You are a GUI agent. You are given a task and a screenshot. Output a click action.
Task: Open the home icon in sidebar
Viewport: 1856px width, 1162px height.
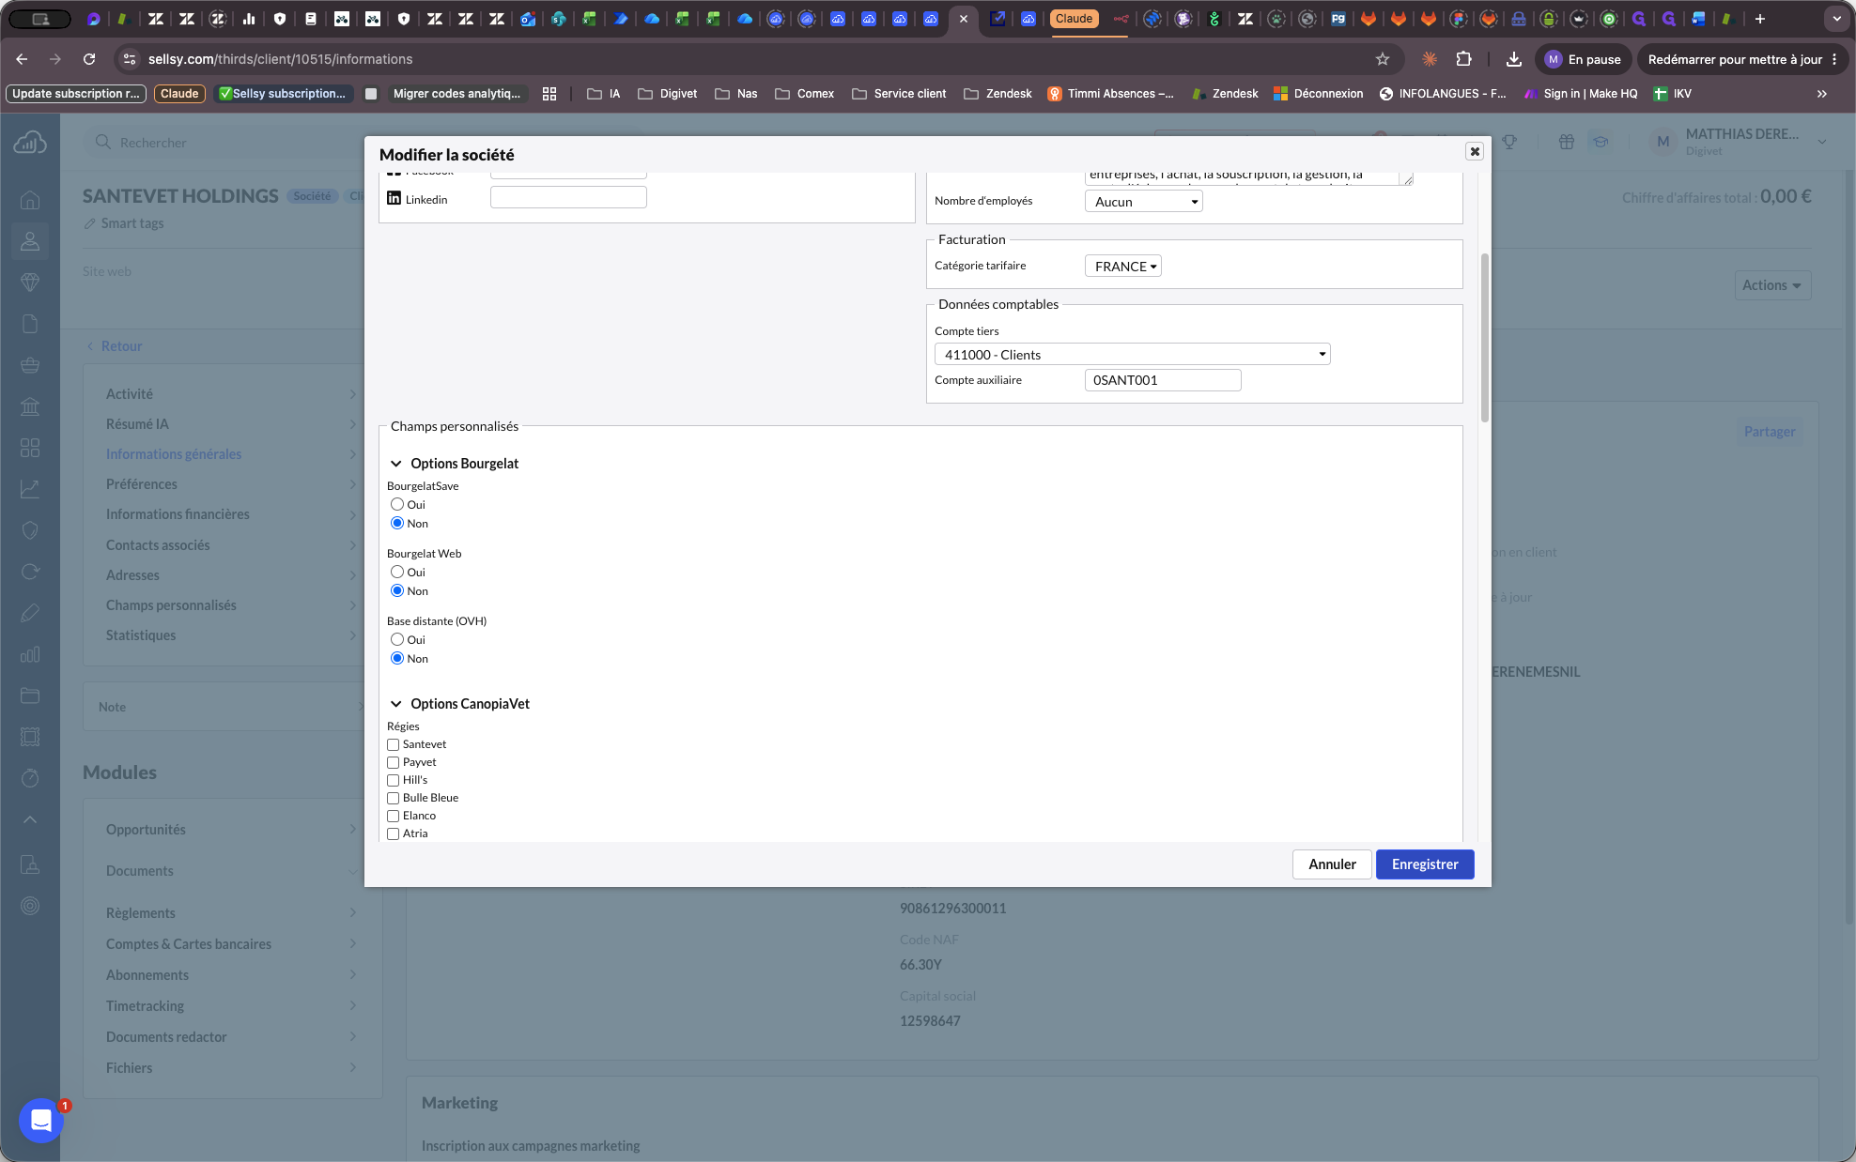pos(30,200)
